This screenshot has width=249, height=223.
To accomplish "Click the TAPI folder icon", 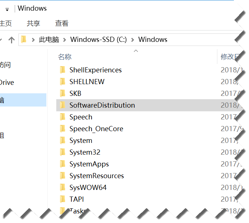I will (x=63, y=199).
